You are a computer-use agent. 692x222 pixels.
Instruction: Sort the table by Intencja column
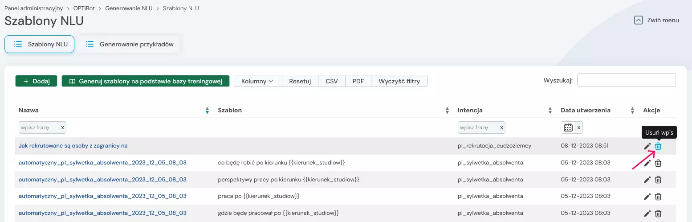coord(550,111)
